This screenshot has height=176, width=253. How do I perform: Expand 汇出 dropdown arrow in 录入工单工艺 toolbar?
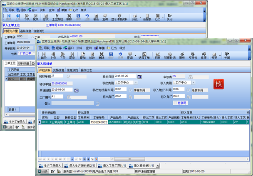pyautogui.click(x=163, y=17)
